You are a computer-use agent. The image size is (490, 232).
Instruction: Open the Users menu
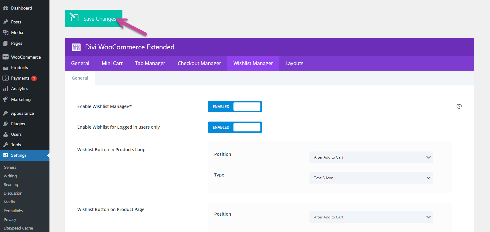click(25, 134)
